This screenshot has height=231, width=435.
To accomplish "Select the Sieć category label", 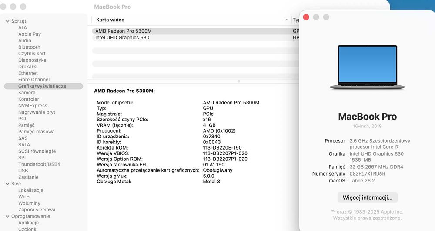I will 16,184.
